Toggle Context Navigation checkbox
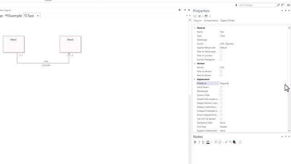The height and width of the screenshot is (164, 291). 221,60
